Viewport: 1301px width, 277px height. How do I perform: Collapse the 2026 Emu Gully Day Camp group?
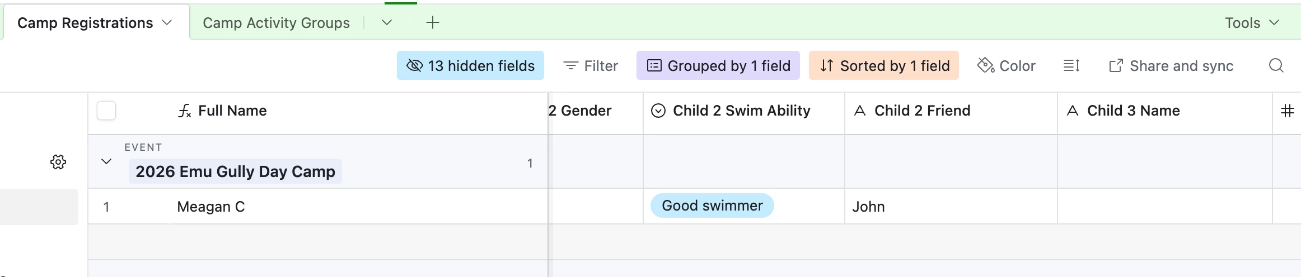pyautogui.click(x=106, y=162)
